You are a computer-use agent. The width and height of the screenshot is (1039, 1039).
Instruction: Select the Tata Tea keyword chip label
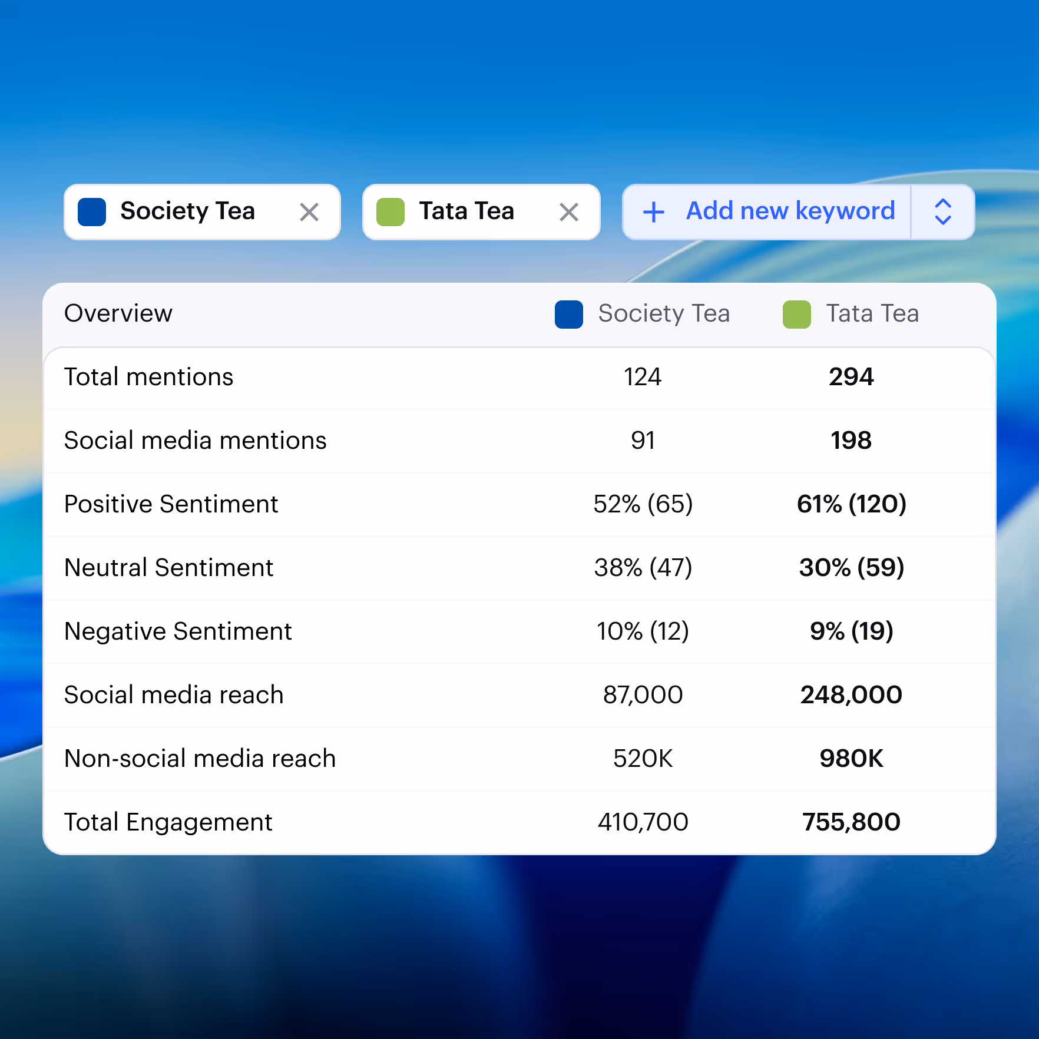coord(466,211)
